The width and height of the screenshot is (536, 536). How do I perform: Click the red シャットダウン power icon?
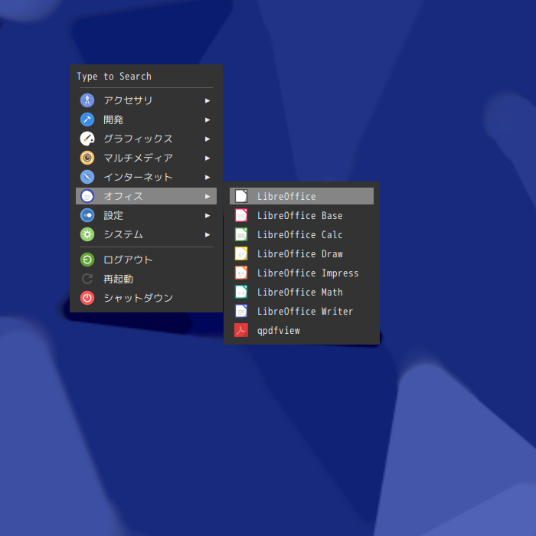[x=87, y=298]
